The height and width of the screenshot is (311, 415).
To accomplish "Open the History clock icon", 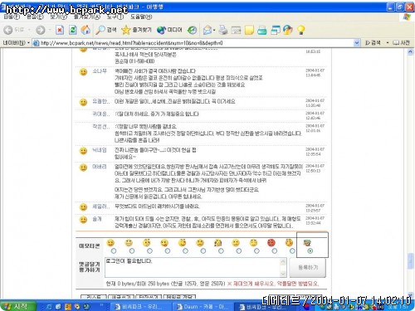I will point(192,30).
